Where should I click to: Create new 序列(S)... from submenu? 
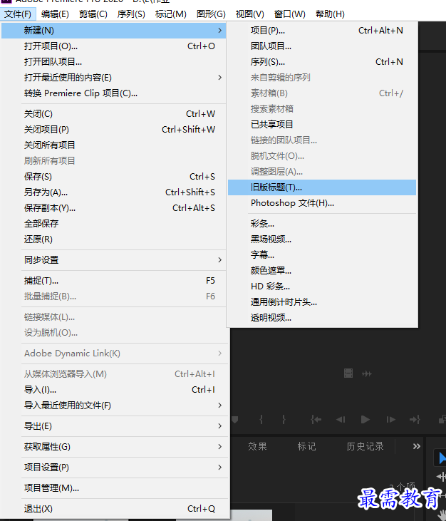point(322,62)
